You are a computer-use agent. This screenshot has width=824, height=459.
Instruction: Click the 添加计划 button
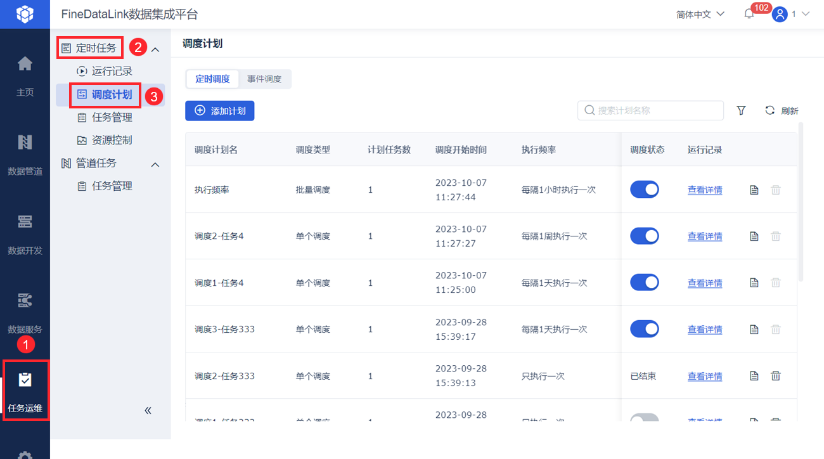click(x=220, y=110)
